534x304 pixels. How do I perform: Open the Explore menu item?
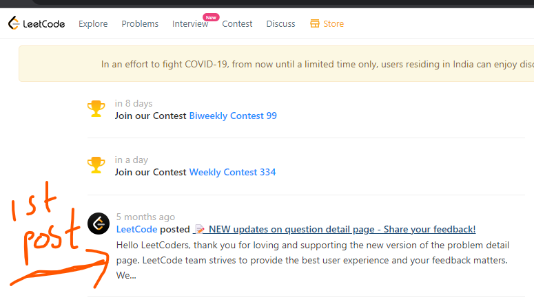pyautogui.click(x=93, y=24)
